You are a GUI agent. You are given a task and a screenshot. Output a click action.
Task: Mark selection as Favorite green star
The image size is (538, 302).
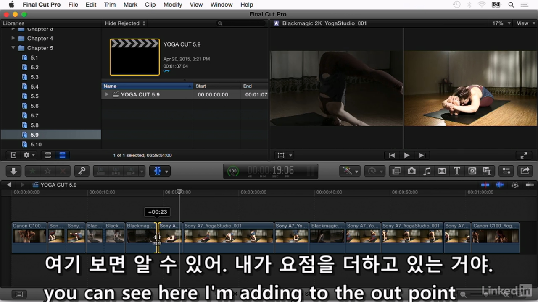click(x=32, y=171)
